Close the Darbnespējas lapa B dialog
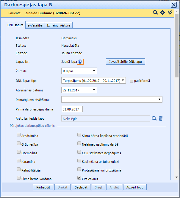Viewport: 180px width, 198px height. click(174, 4)
